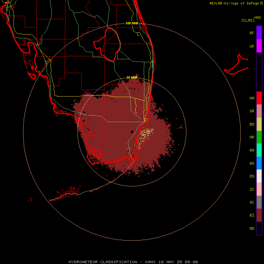This screenshot has height=264, width=264.
Task: Click the BI dark red legend swatch
Action: (259, 215)
